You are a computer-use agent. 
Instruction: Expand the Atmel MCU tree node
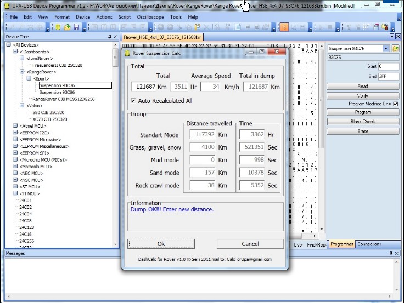15,126
